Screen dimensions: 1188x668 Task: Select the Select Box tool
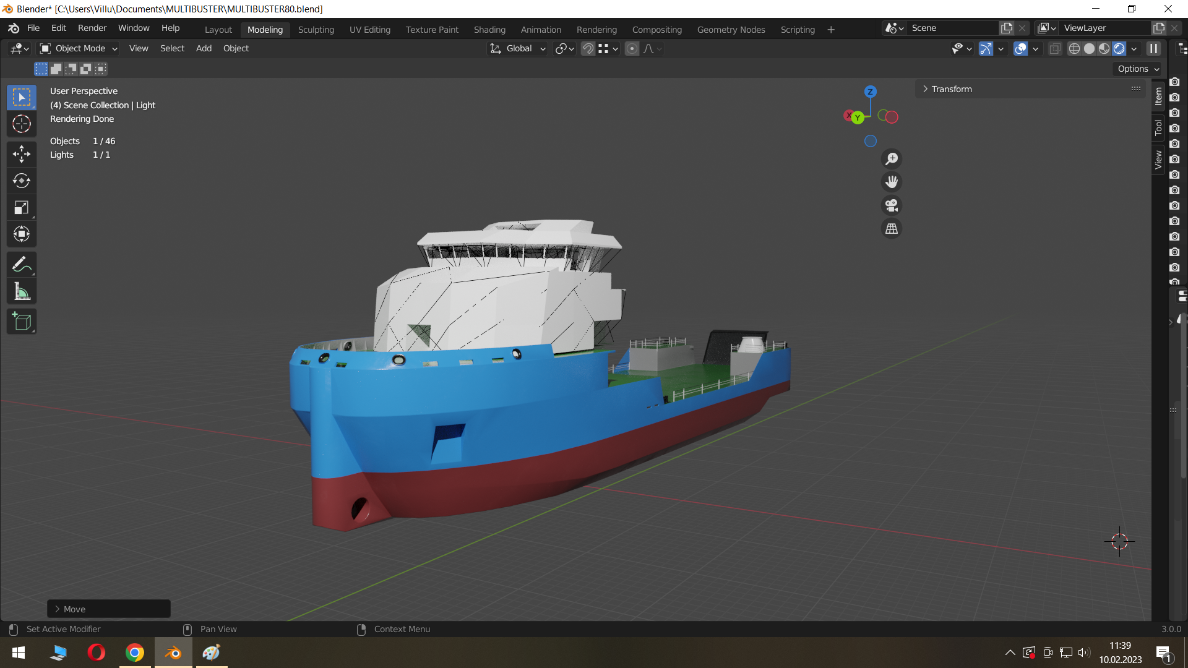pyautogui.click(x=22, y=98)
